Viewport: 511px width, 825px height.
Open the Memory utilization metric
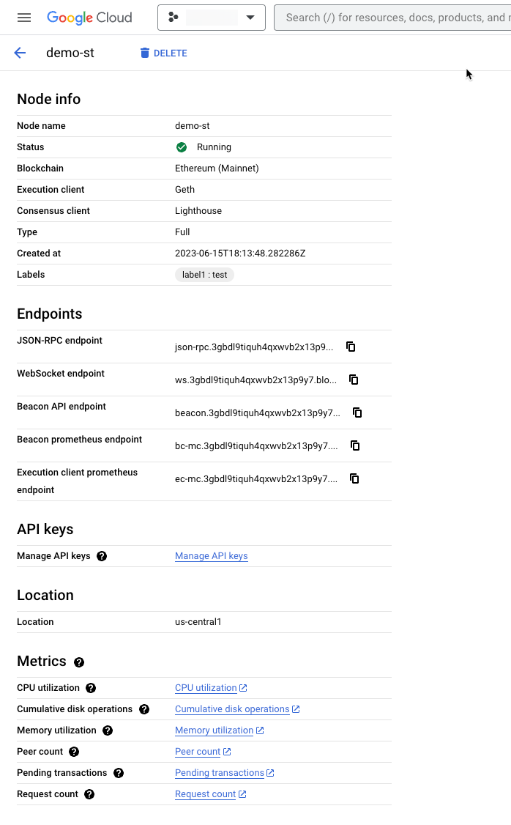click(215, 730)
